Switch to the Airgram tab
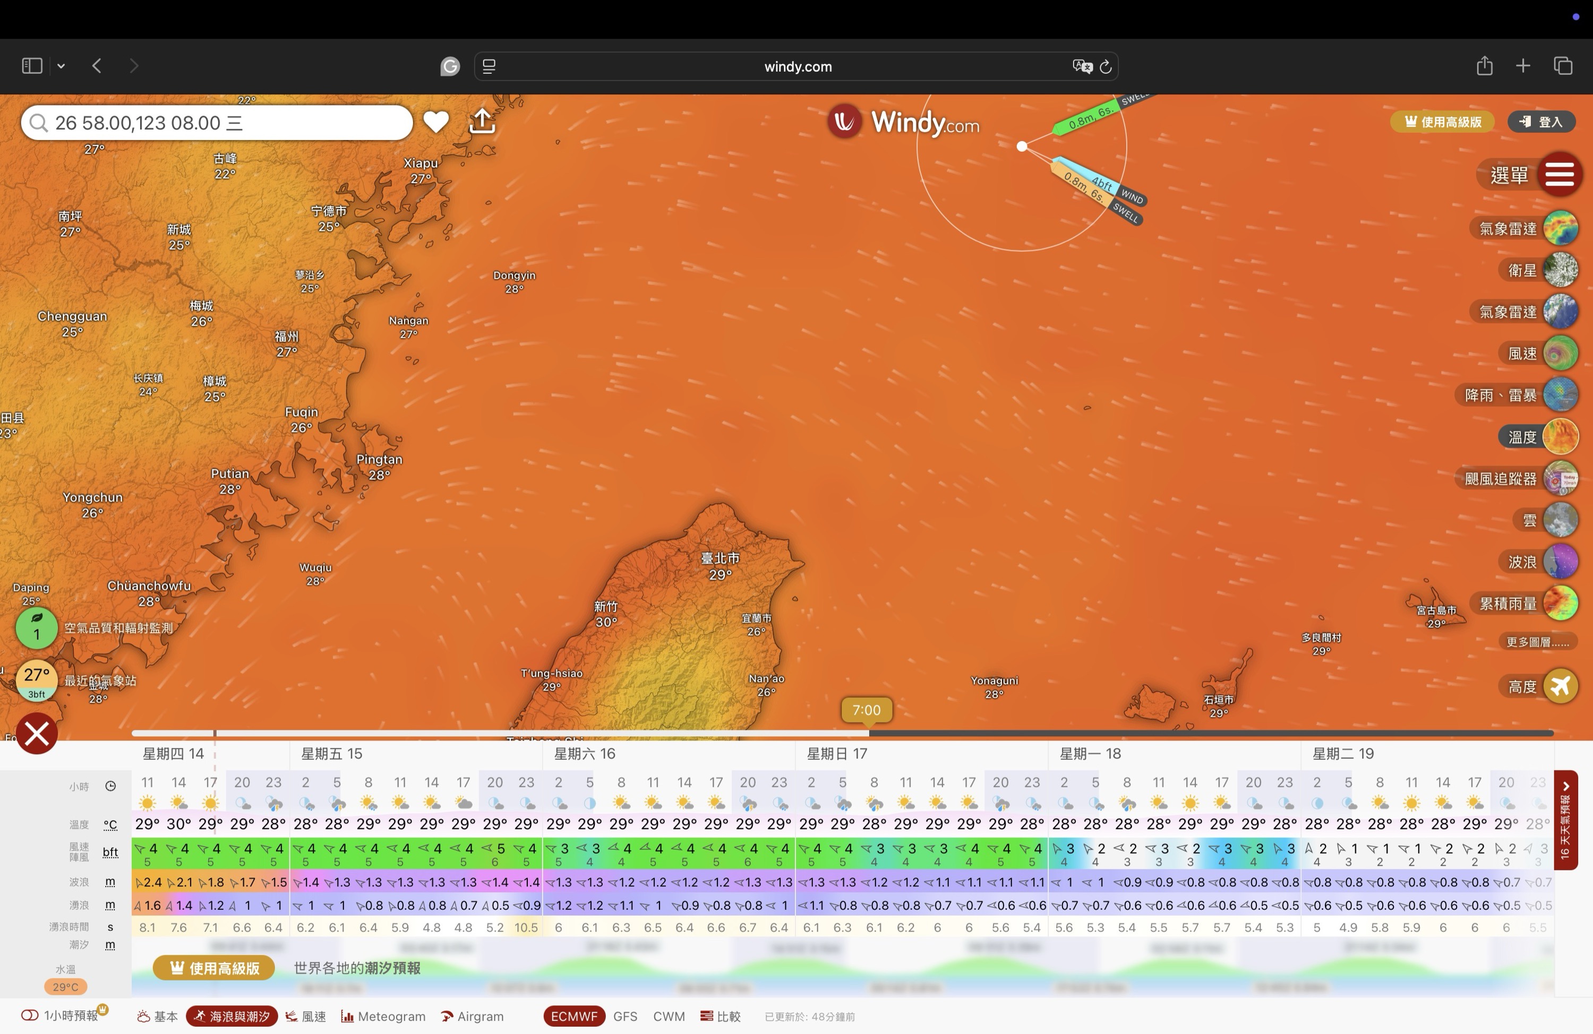Screen dimensions: 1593x1034 click(x=473, y=1016)
